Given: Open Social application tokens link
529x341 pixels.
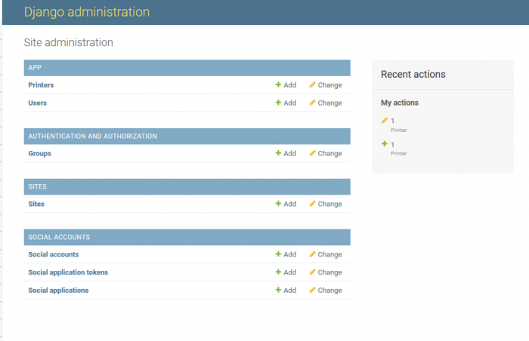Looking at the screenshot, I should (67, 272).
